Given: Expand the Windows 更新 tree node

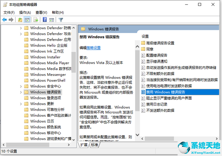Looking at the screenshot, I should pyautogui.click(x=21, y=104).
